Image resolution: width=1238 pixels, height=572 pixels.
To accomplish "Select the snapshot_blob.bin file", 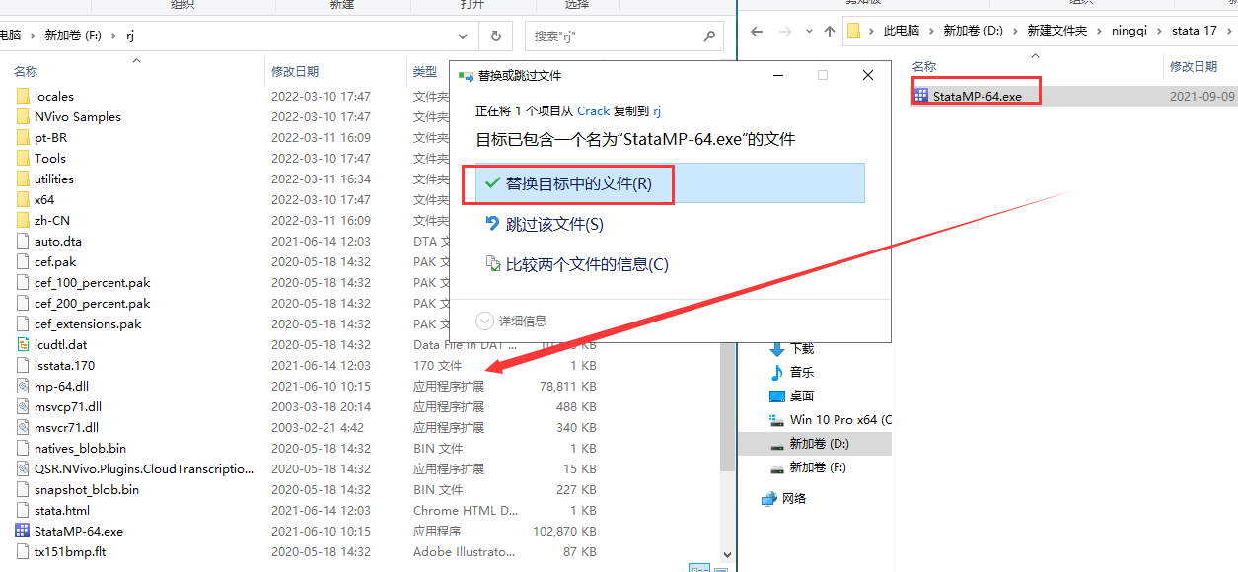I will (x=87, y=489).
